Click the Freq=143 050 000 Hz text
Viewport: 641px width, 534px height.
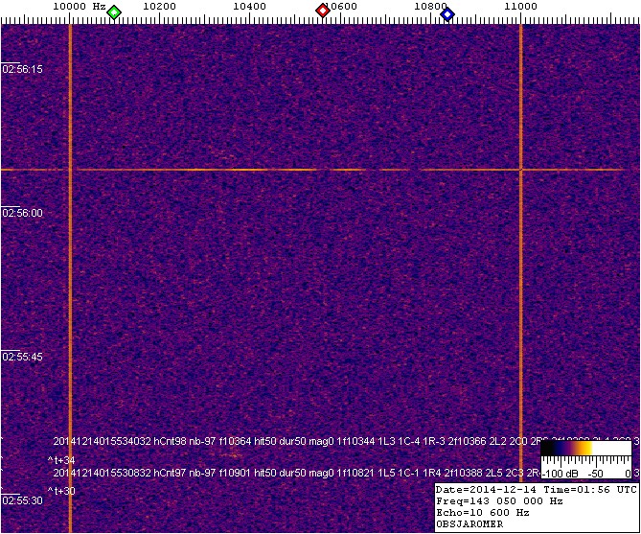[x=496, y=500]
